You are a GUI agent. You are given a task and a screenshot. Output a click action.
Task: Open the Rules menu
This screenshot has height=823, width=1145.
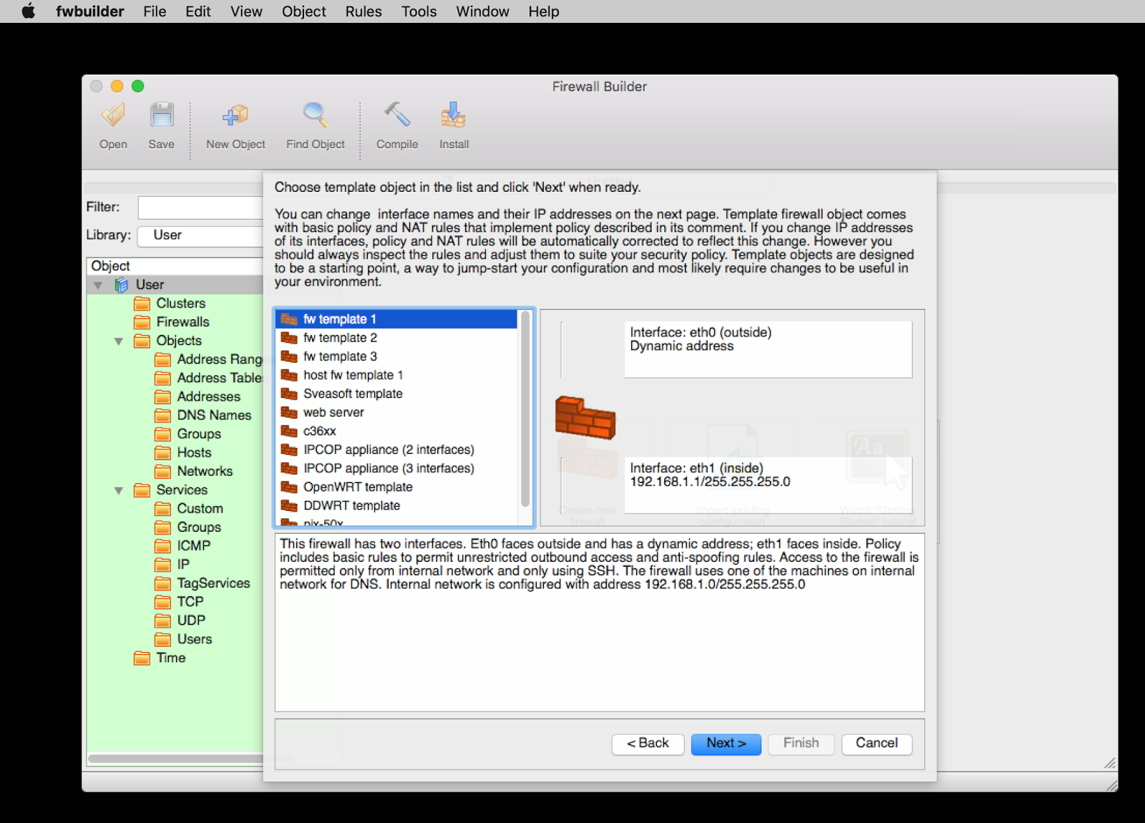(363, 11)
